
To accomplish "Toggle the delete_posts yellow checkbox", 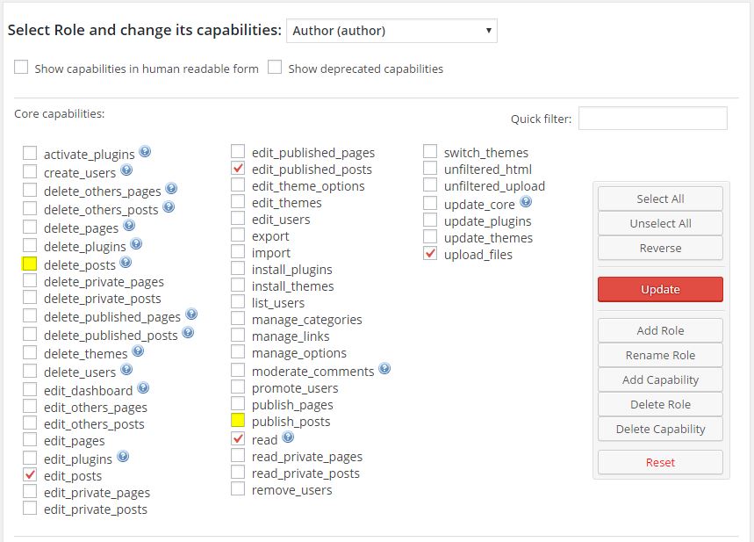I will (30, 264).
